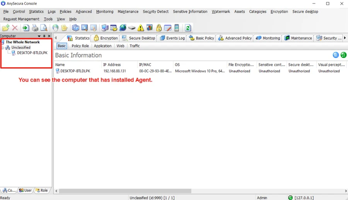Sort by the IP Address column header
The height and width of the screenshot is (200, 348).
pyautogui.click(x=119, y=65)
